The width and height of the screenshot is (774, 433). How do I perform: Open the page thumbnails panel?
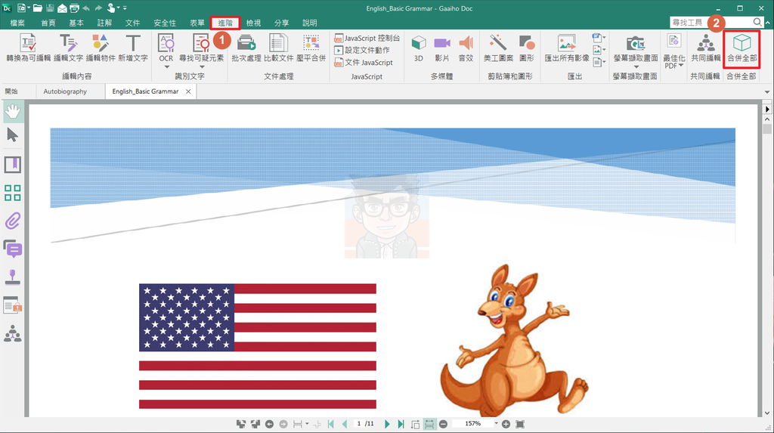pyautogui.click(x=12, y=193)
